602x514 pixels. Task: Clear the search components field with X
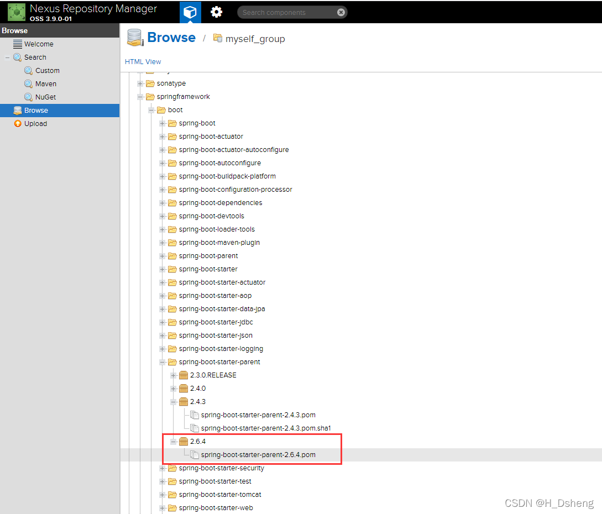[341, 12]
